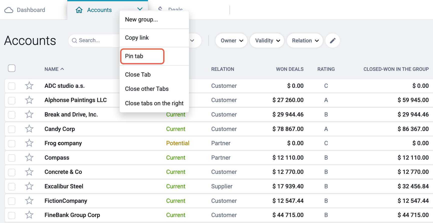Select Copy link in the context menu

(154, 38)
